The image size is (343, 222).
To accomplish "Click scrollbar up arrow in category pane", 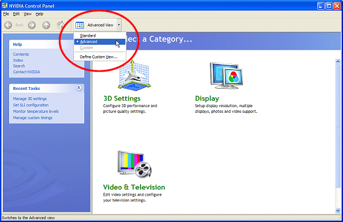I will 338,62.
